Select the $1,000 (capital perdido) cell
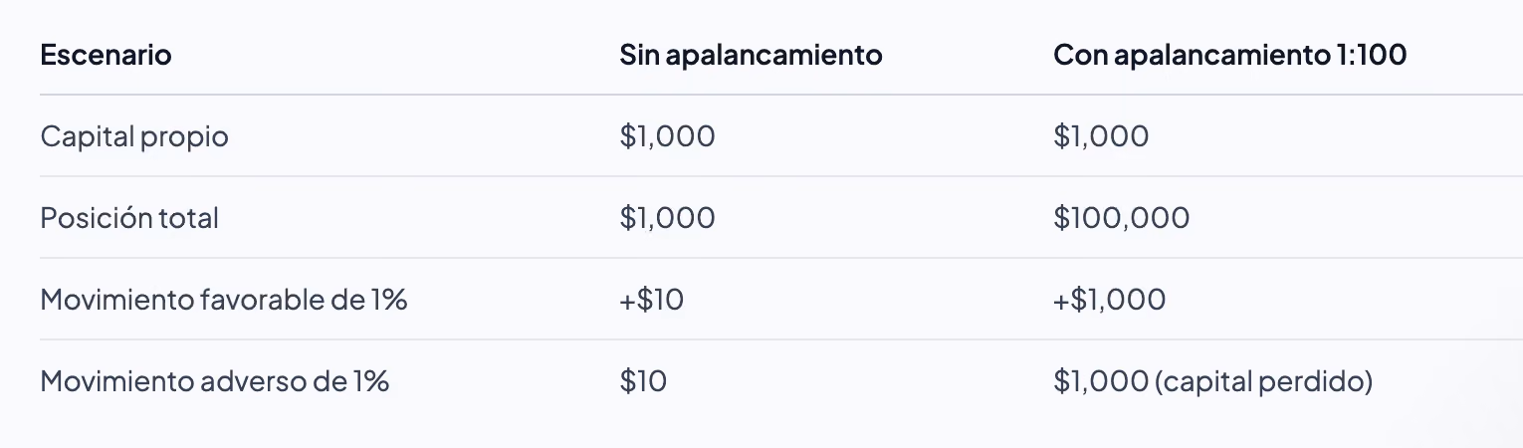This screenshot has height=448, width=1523. coord(1212,381)
